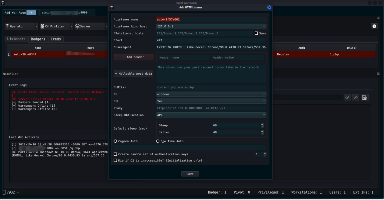
Task: Click the terminal prompt icon in status bar
Action: tap(19, 192)
